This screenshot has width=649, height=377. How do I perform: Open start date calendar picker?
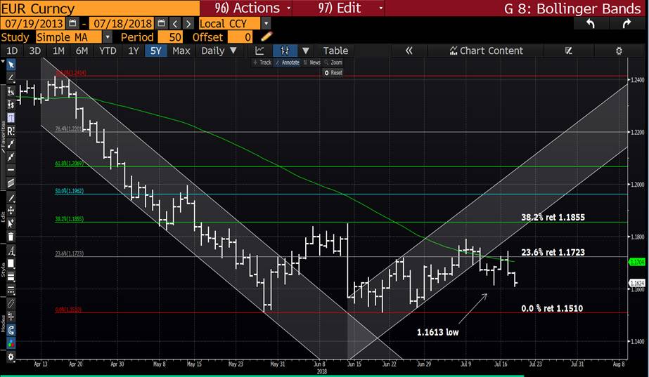[72, 23]
